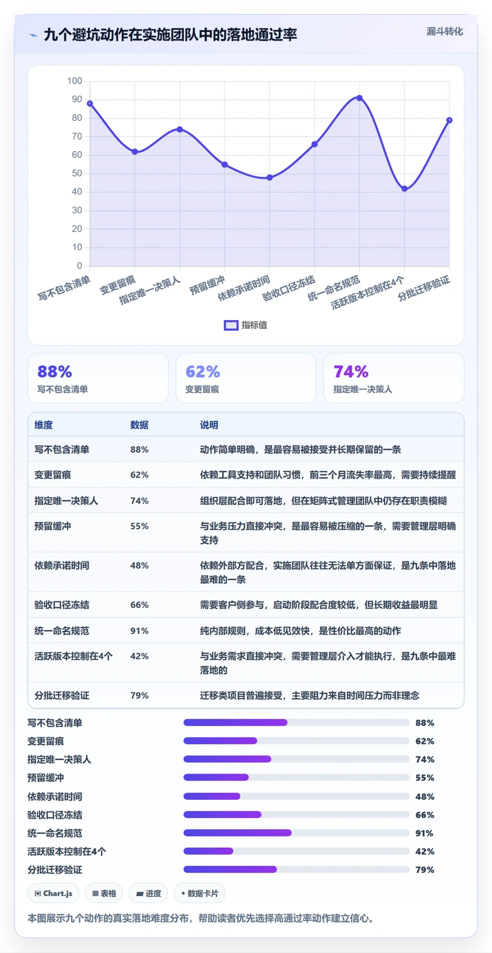Screen dimensions: 492x953
Task: Click the 55% cell in the 预留缓冲 table row
Action: point(139,526)
